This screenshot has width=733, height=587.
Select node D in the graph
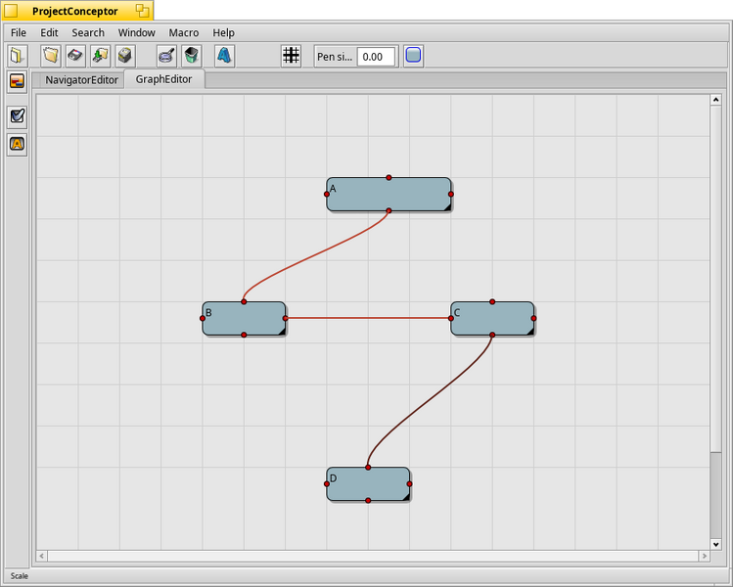click(x=368, y=483)
